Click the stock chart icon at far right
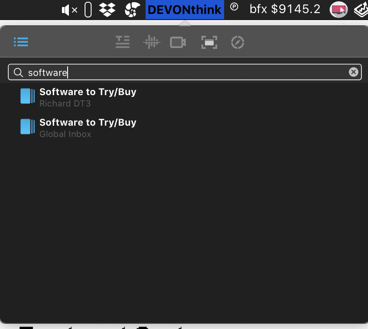This screenshot has height=329, width=368. (361, 9)
